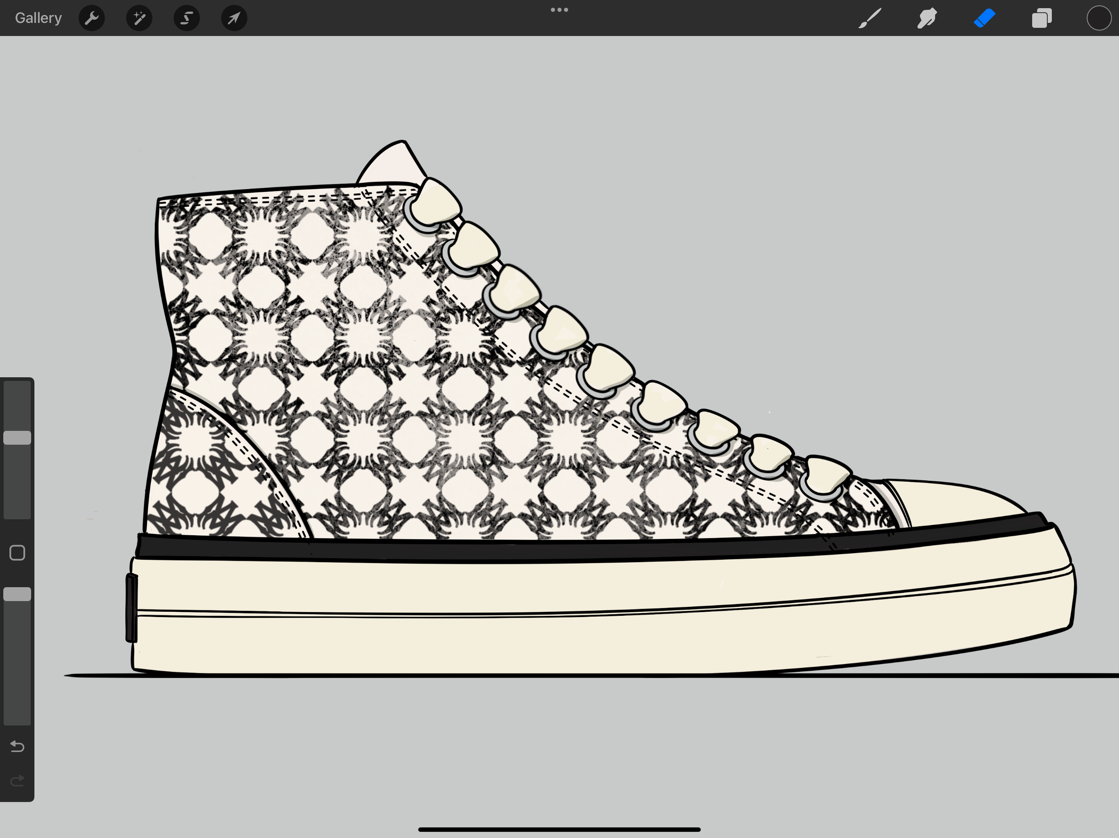
Task: Select the Smudge tool
Action: click(x=927, y=18)
